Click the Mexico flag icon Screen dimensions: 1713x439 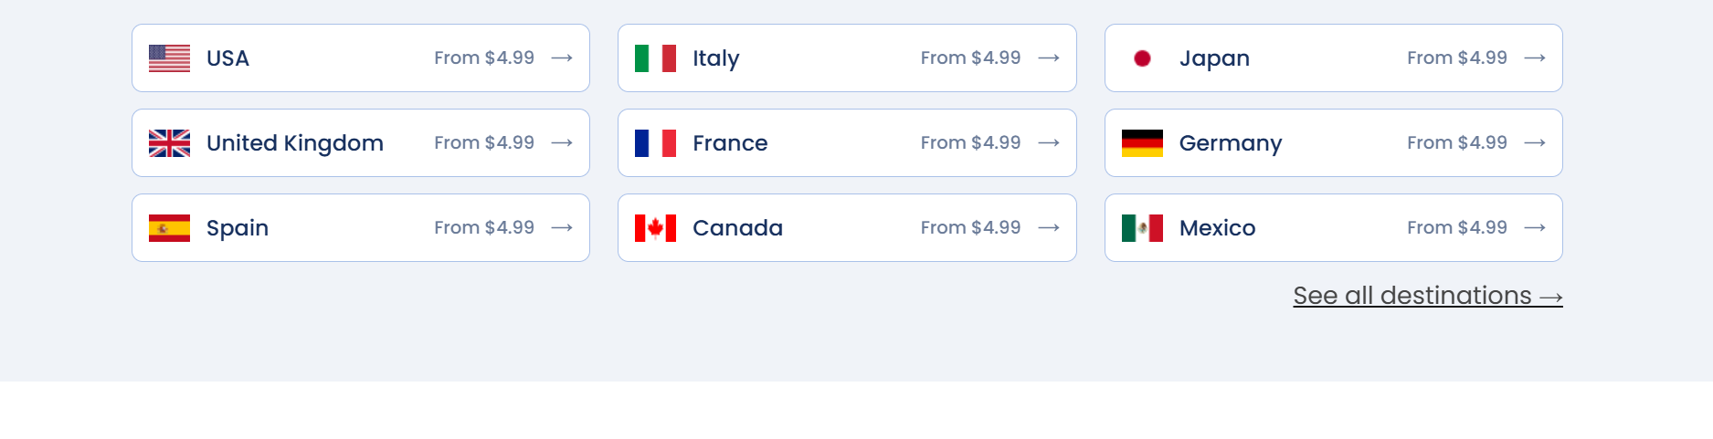1142,228
